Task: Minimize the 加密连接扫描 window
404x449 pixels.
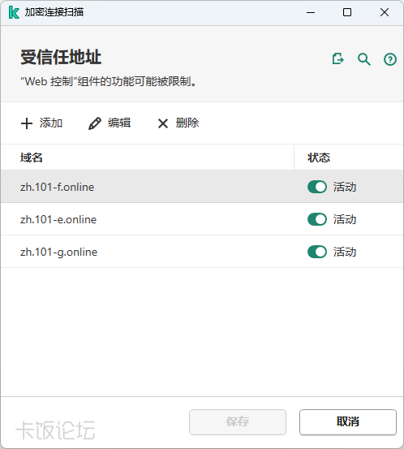Action: (x=311, y=12)
